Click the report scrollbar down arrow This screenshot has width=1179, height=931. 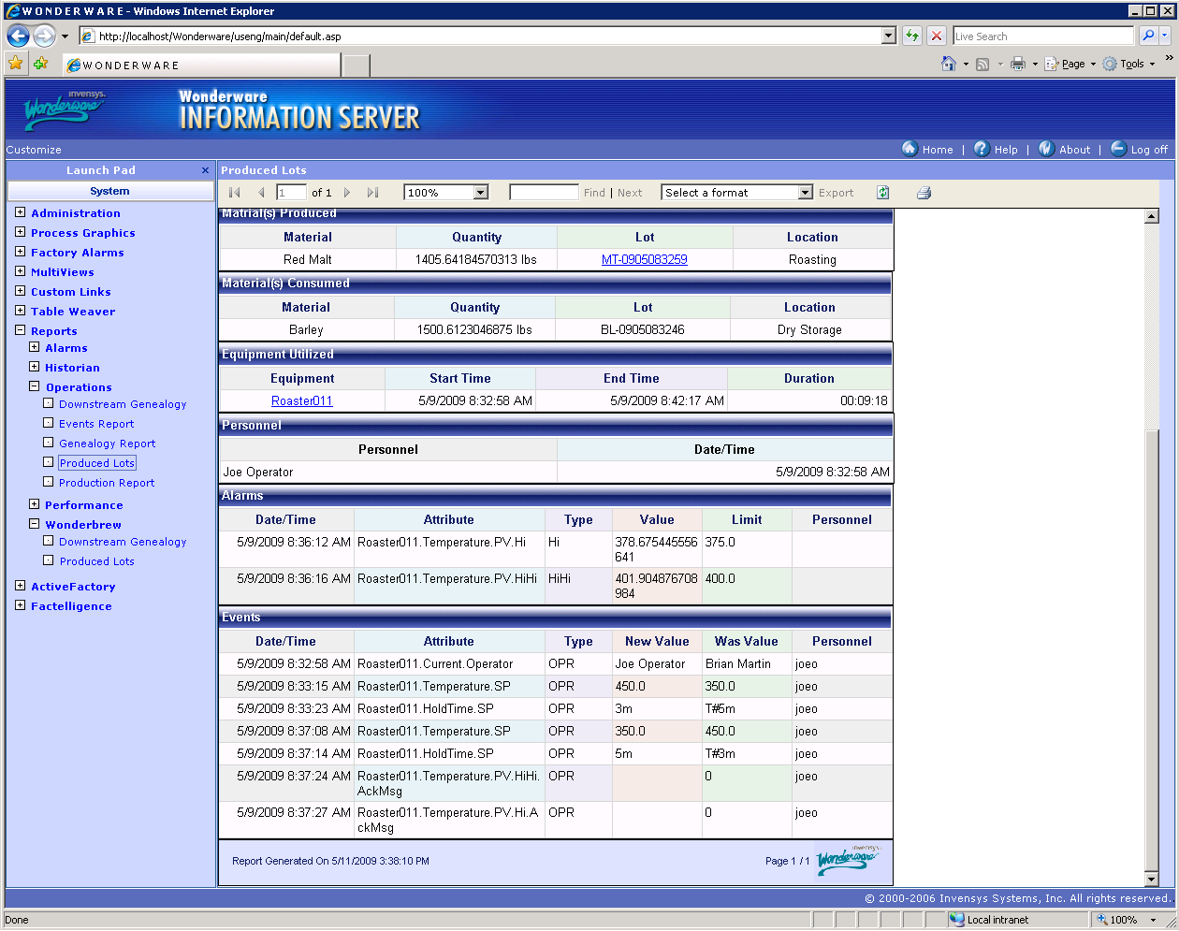(1152, 880)
